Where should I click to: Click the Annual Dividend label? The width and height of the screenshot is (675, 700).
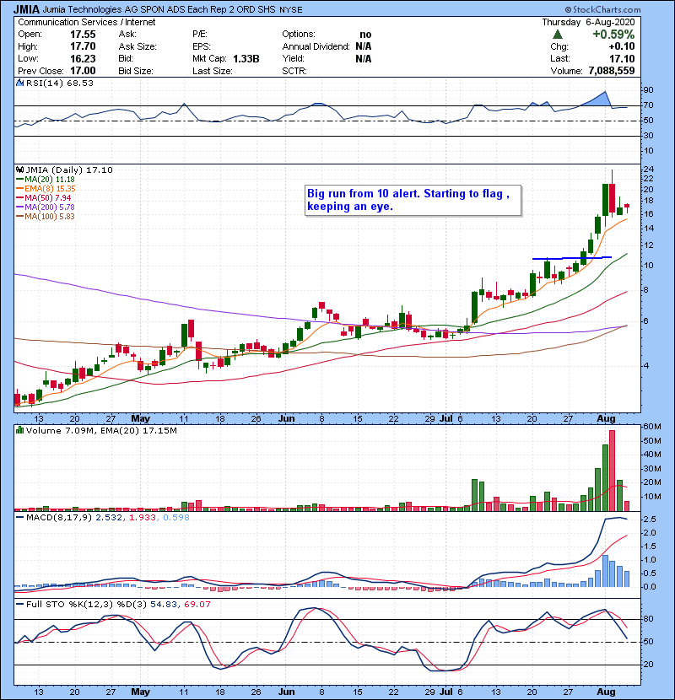tap(316, 46)
